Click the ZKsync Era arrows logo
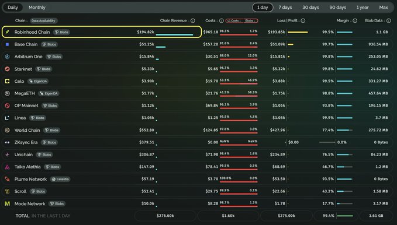 [8, 142]
